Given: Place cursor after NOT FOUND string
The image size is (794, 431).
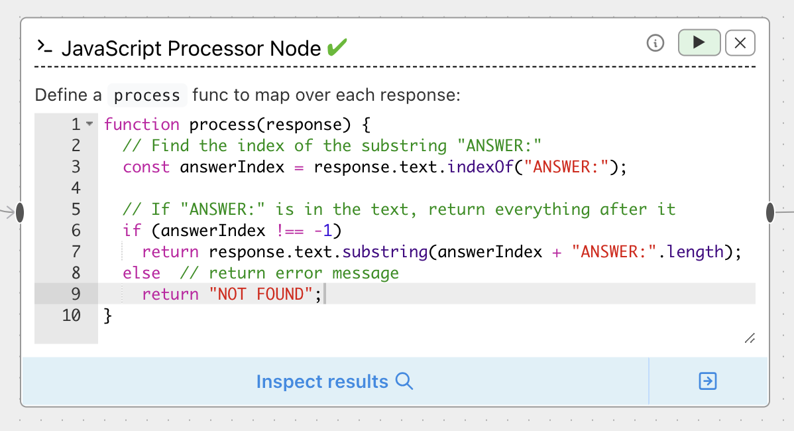Looking at the screenshot, I should pos(323,294).
